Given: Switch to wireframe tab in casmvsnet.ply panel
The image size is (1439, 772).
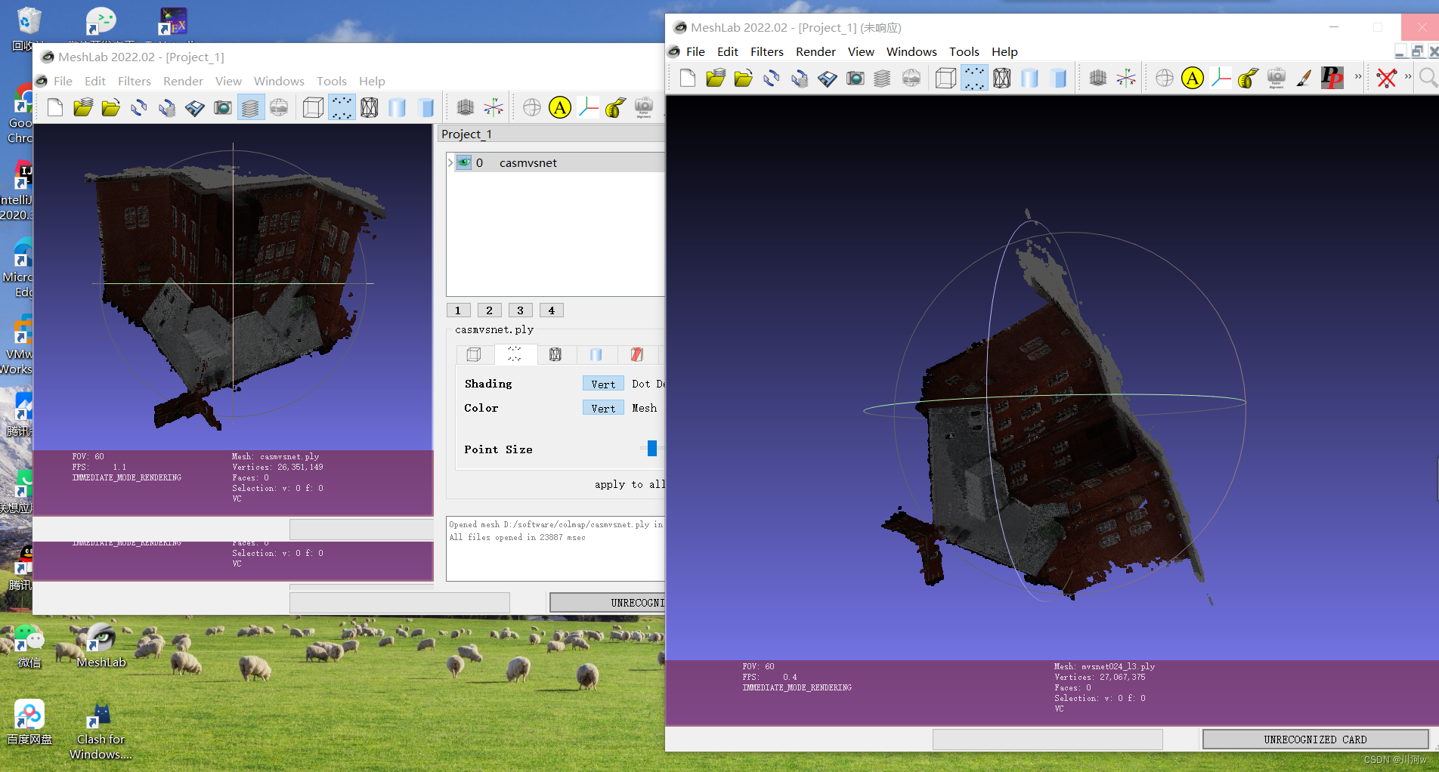Looking at the screenshot, I should pos(555,354).
